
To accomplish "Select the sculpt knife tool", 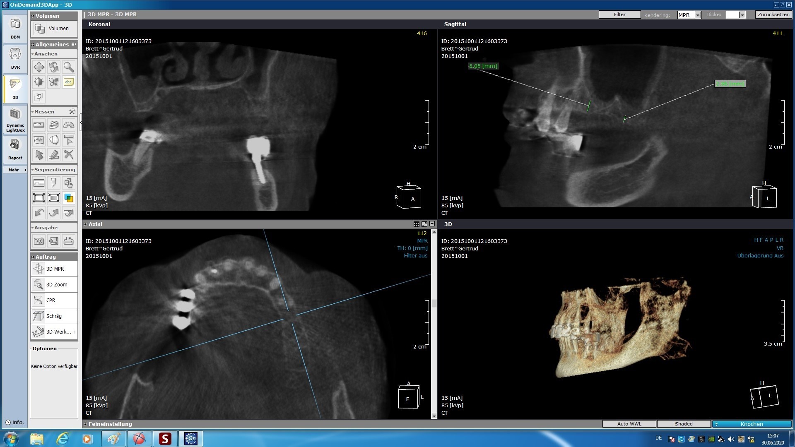I will click(x=54, y=183).
